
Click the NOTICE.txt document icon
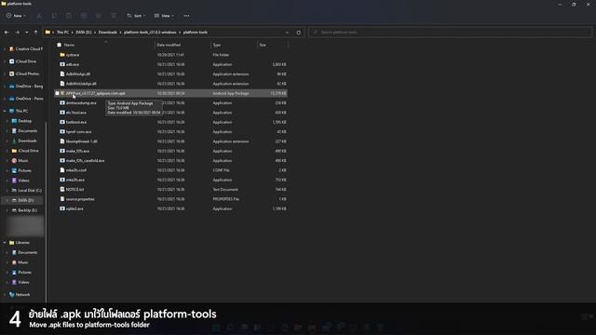62,190
